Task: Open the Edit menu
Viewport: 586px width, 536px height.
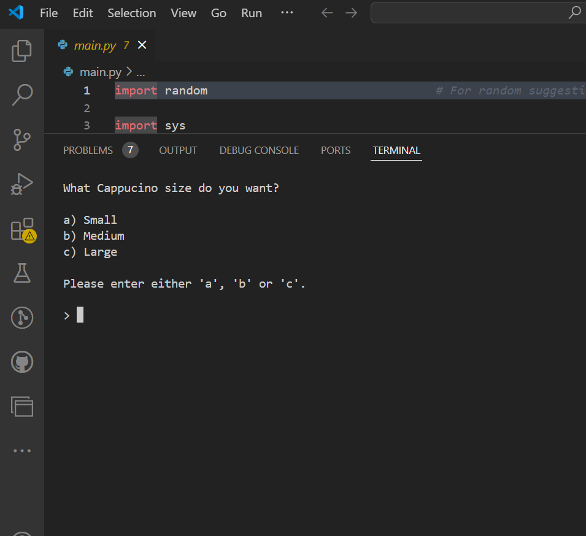Action: tap(83, 13)
